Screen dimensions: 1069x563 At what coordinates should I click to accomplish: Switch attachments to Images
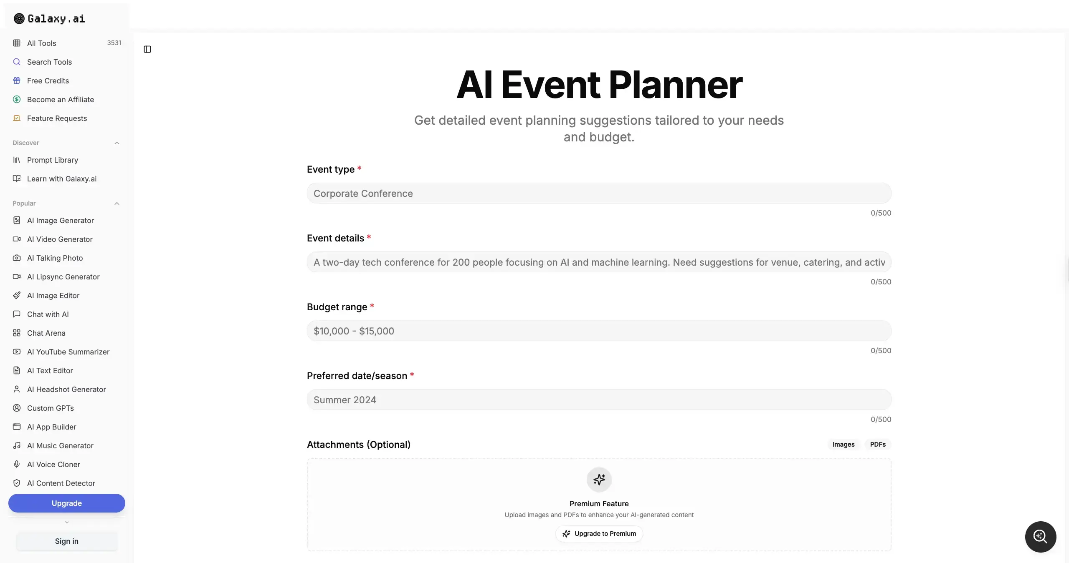[843, 444]
